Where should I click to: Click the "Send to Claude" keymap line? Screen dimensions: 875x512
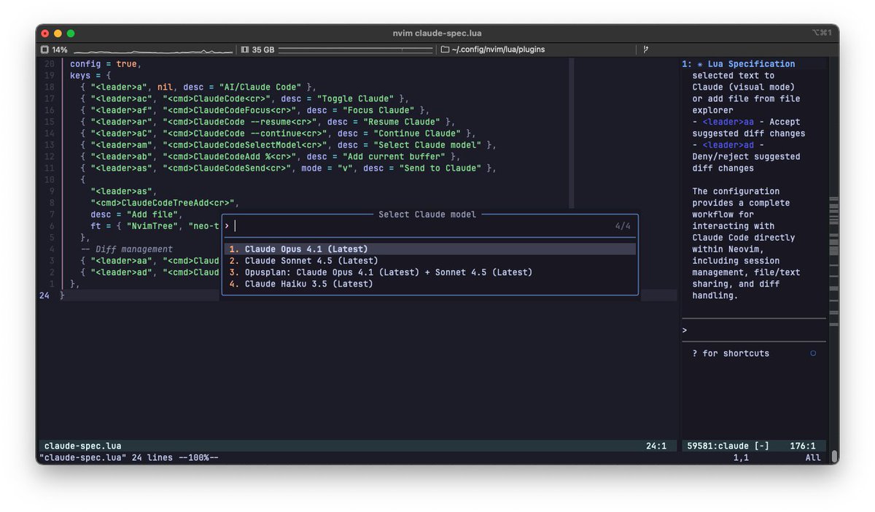(288, 168)
